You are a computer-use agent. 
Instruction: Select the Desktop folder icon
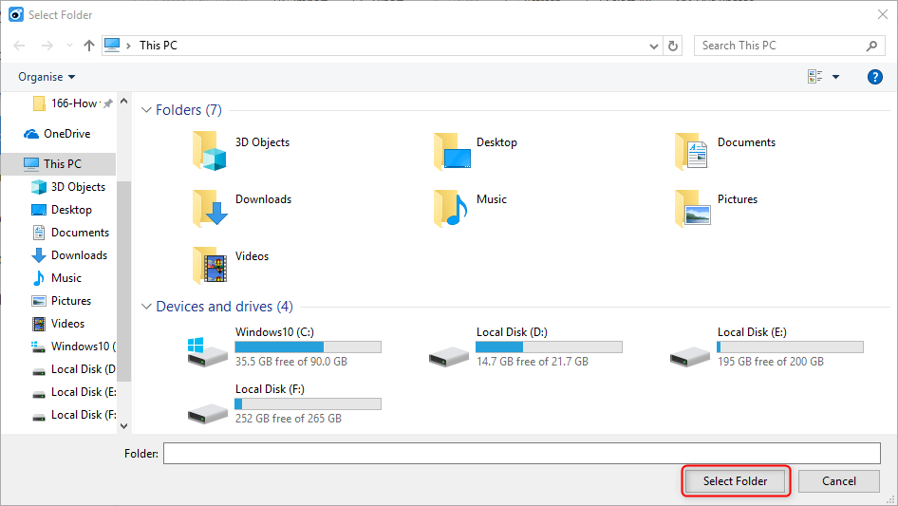(452, 151)
